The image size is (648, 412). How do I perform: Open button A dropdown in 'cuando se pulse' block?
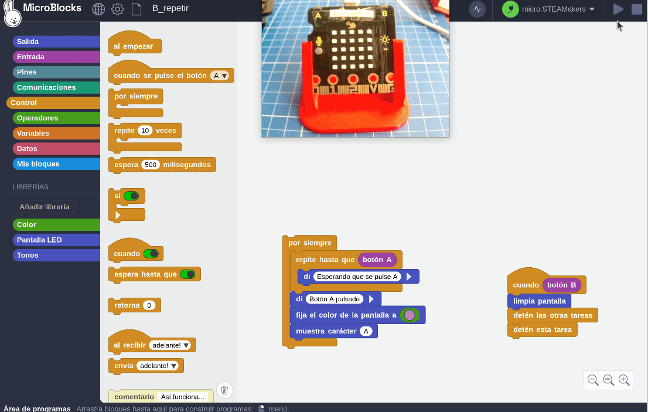tap(220, 76)
